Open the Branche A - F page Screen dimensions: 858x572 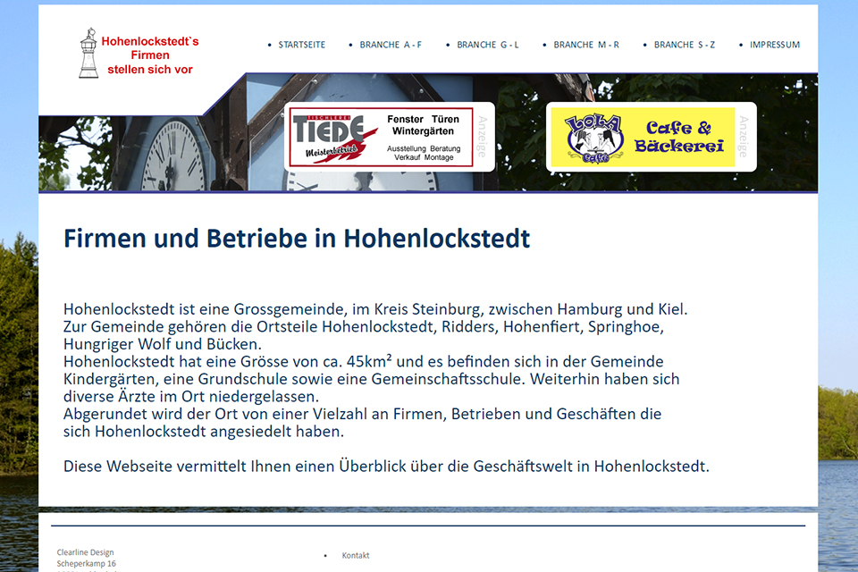pos(391,45)
